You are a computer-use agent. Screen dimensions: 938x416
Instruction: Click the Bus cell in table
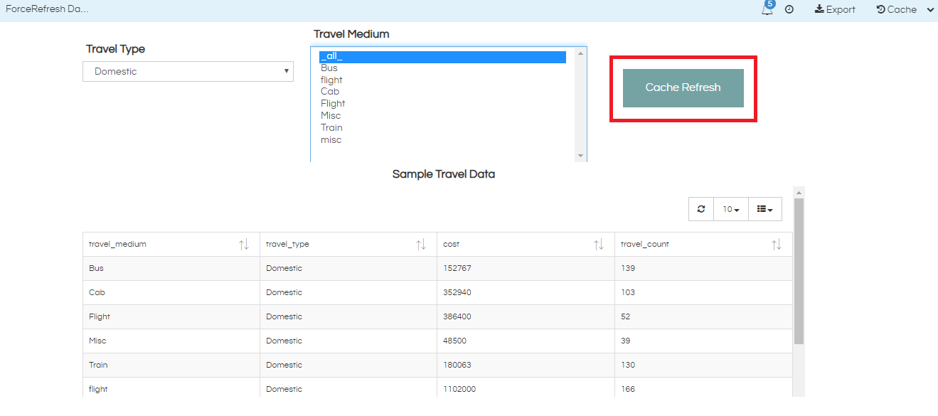click(171, 269)
